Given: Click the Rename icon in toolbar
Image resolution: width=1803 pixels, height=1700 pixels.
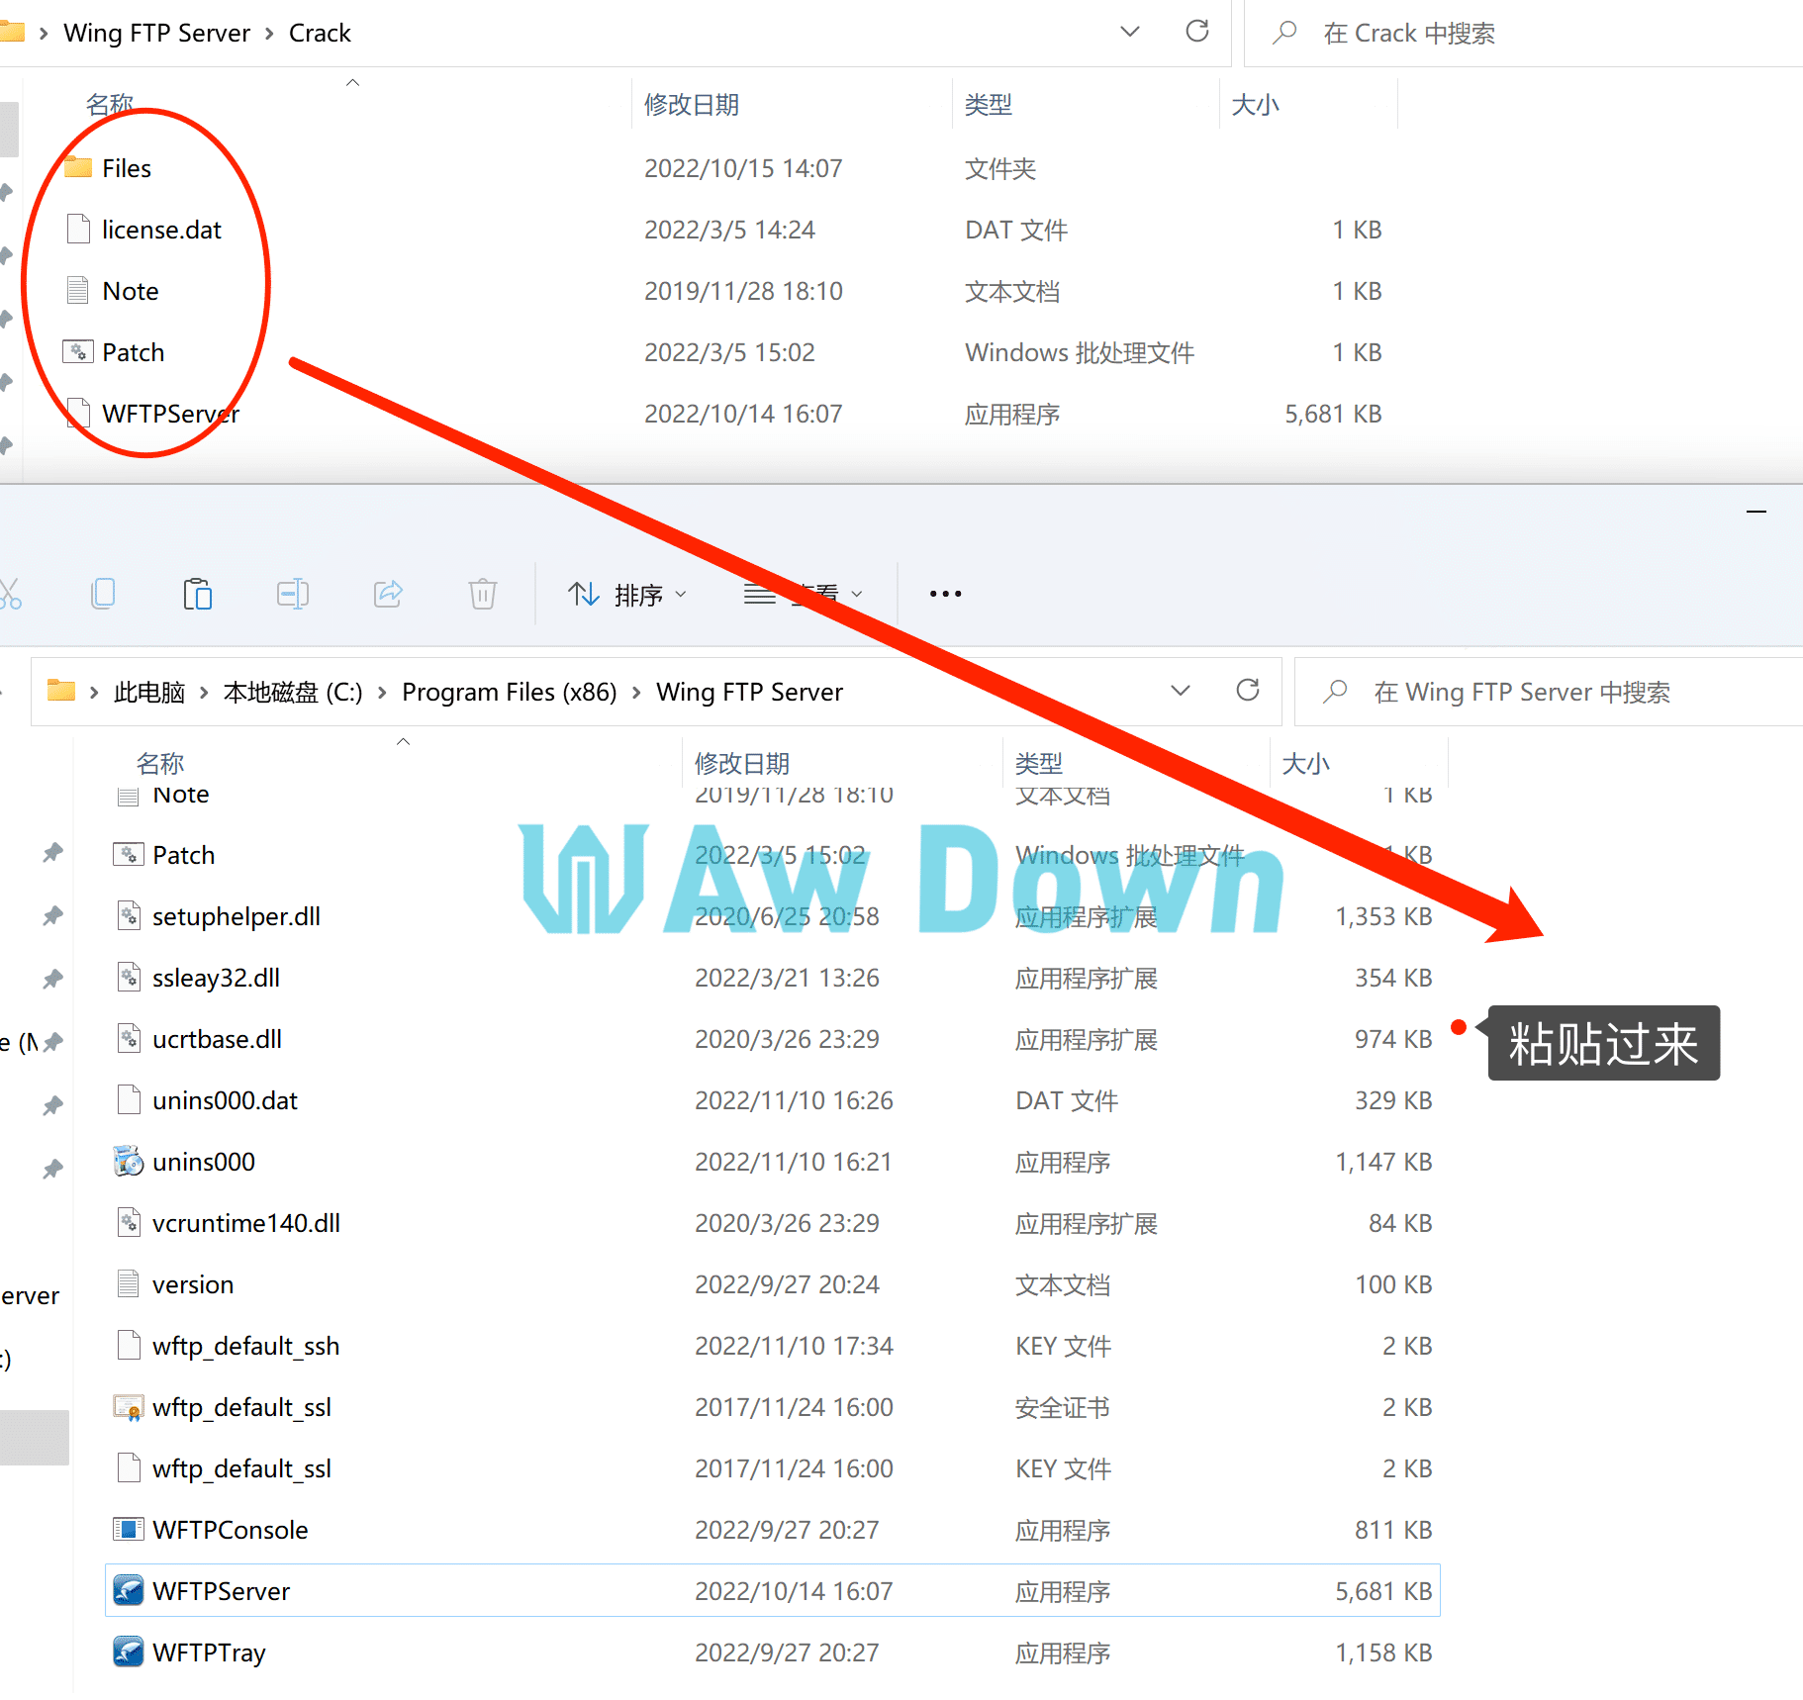Looking at the screenshot, I should click(x=292, y=594).
